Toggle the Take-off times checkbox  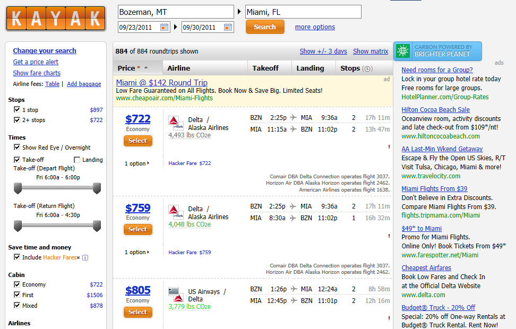pos(17,160)
